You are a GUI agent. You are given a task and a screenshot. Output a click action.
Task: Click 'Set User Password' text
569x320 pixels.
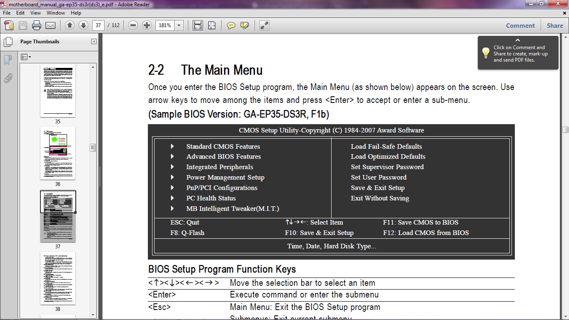tap(378, 177)
